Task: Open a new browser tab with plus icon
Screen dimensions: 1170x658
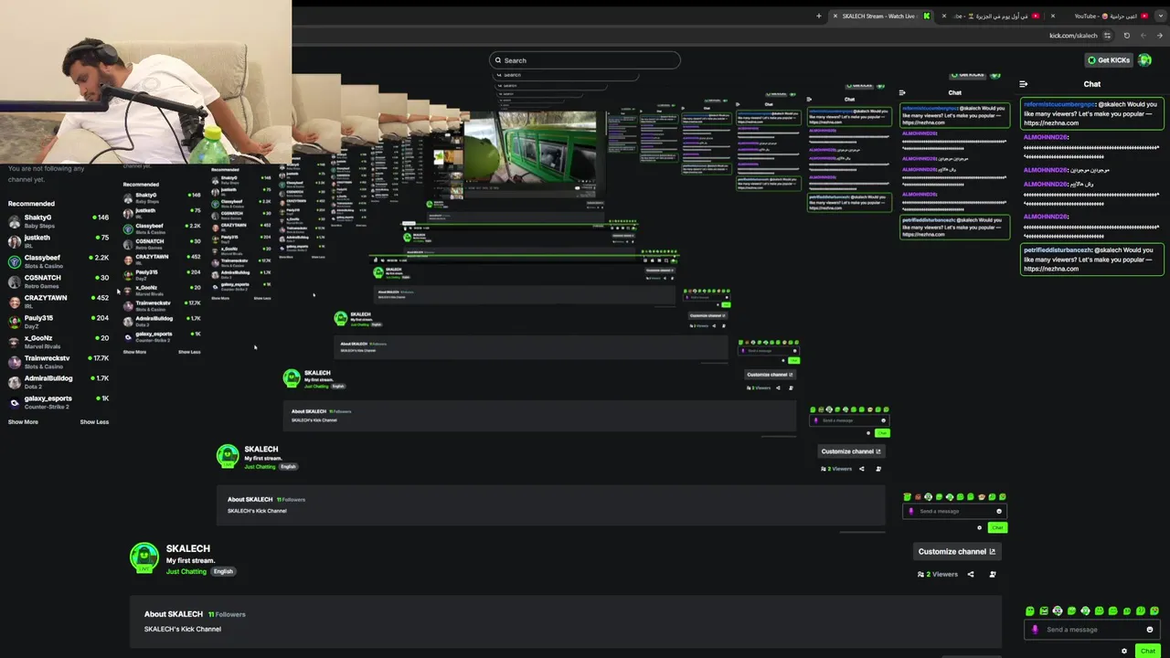Action: pyautogui.click(x=819, y=16)
